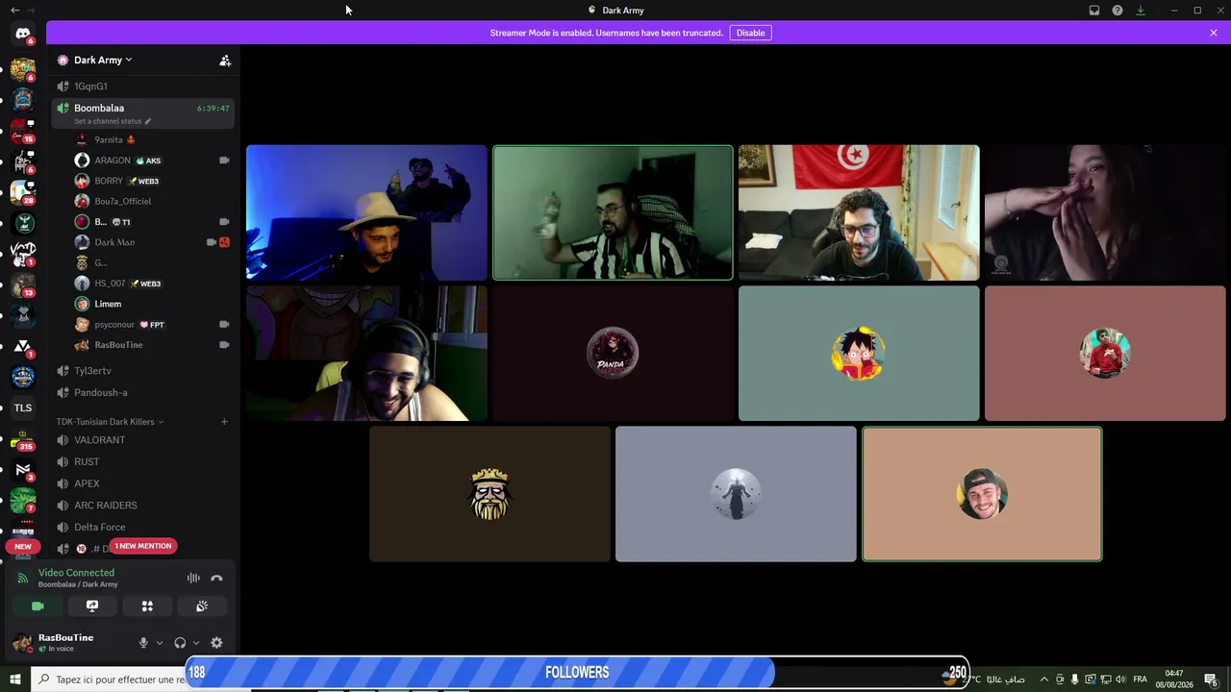Open the TLS server
Image resolution: width=1231 pixels, height=692 pixels.
[23, 408]
